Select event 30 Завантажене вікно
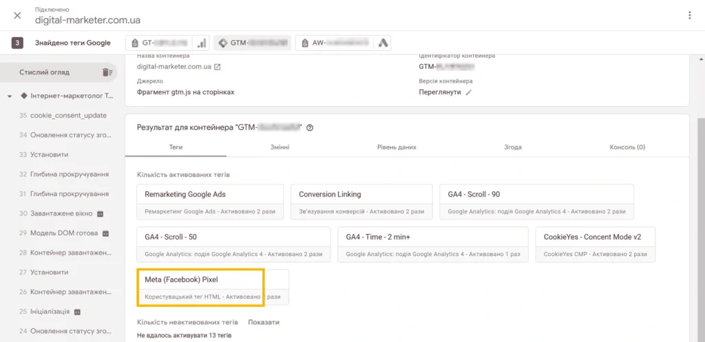Screen dimensions: 705x342 (56, 213)
